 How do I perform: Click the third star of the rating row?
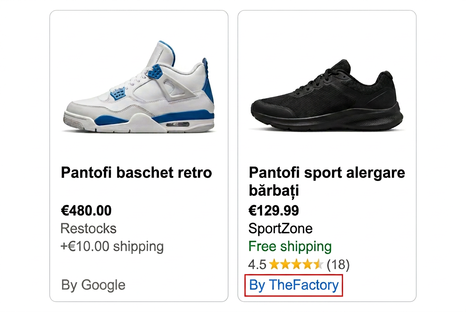[296, 265]
